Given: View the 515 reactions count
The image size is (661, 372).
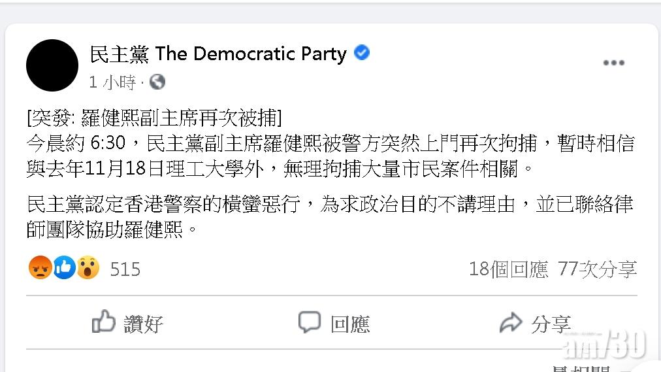Looking at the screenshot, I should coord(125,269).
